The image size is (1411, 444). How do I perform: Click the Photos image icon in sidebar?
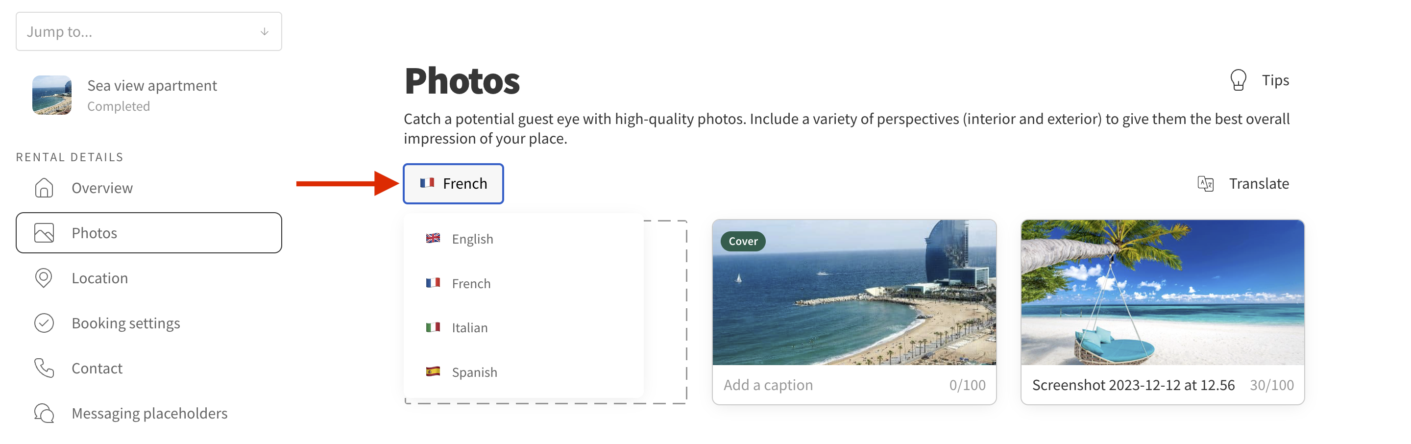(x=44, y=233)
